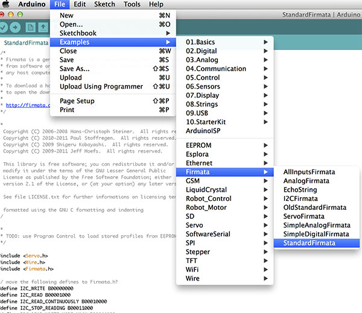Expand the Sketchbook submenu

pos(78,33)
